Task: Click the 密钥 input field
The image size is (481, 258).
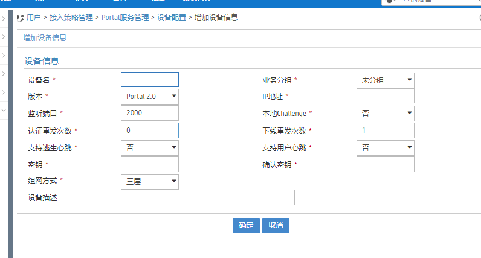Action: pyautogui.click(x=150, y=164)
